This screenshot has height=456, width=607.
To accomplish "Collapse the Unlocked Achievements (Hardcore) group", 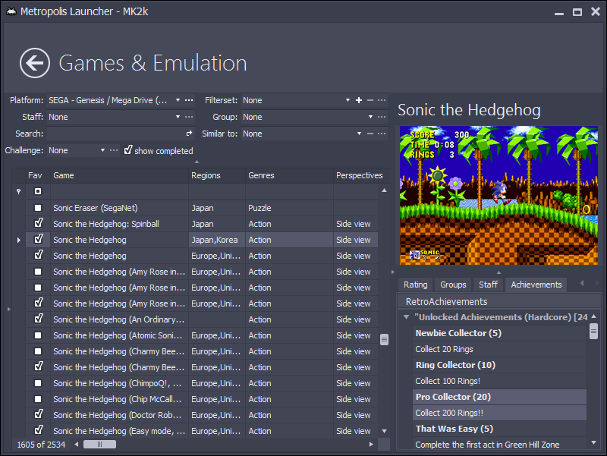I will pyautogui.click(x=406, y=317).
